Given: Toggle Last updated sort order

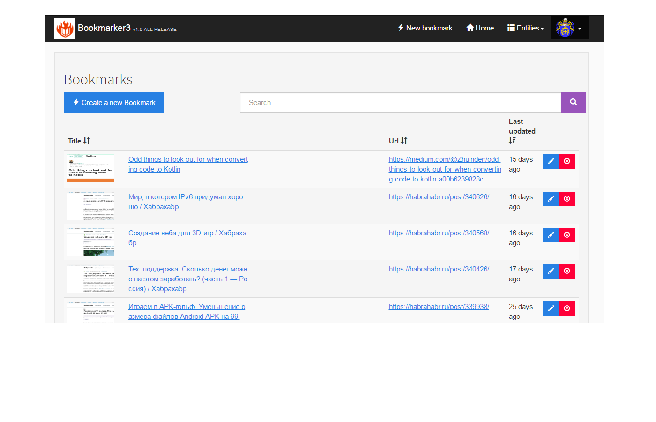Looking at the screenshot, I should coord(512,141).
